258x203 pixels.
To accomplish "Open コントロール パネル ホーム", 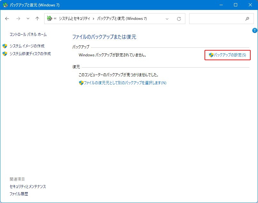I will click(28, 35).
